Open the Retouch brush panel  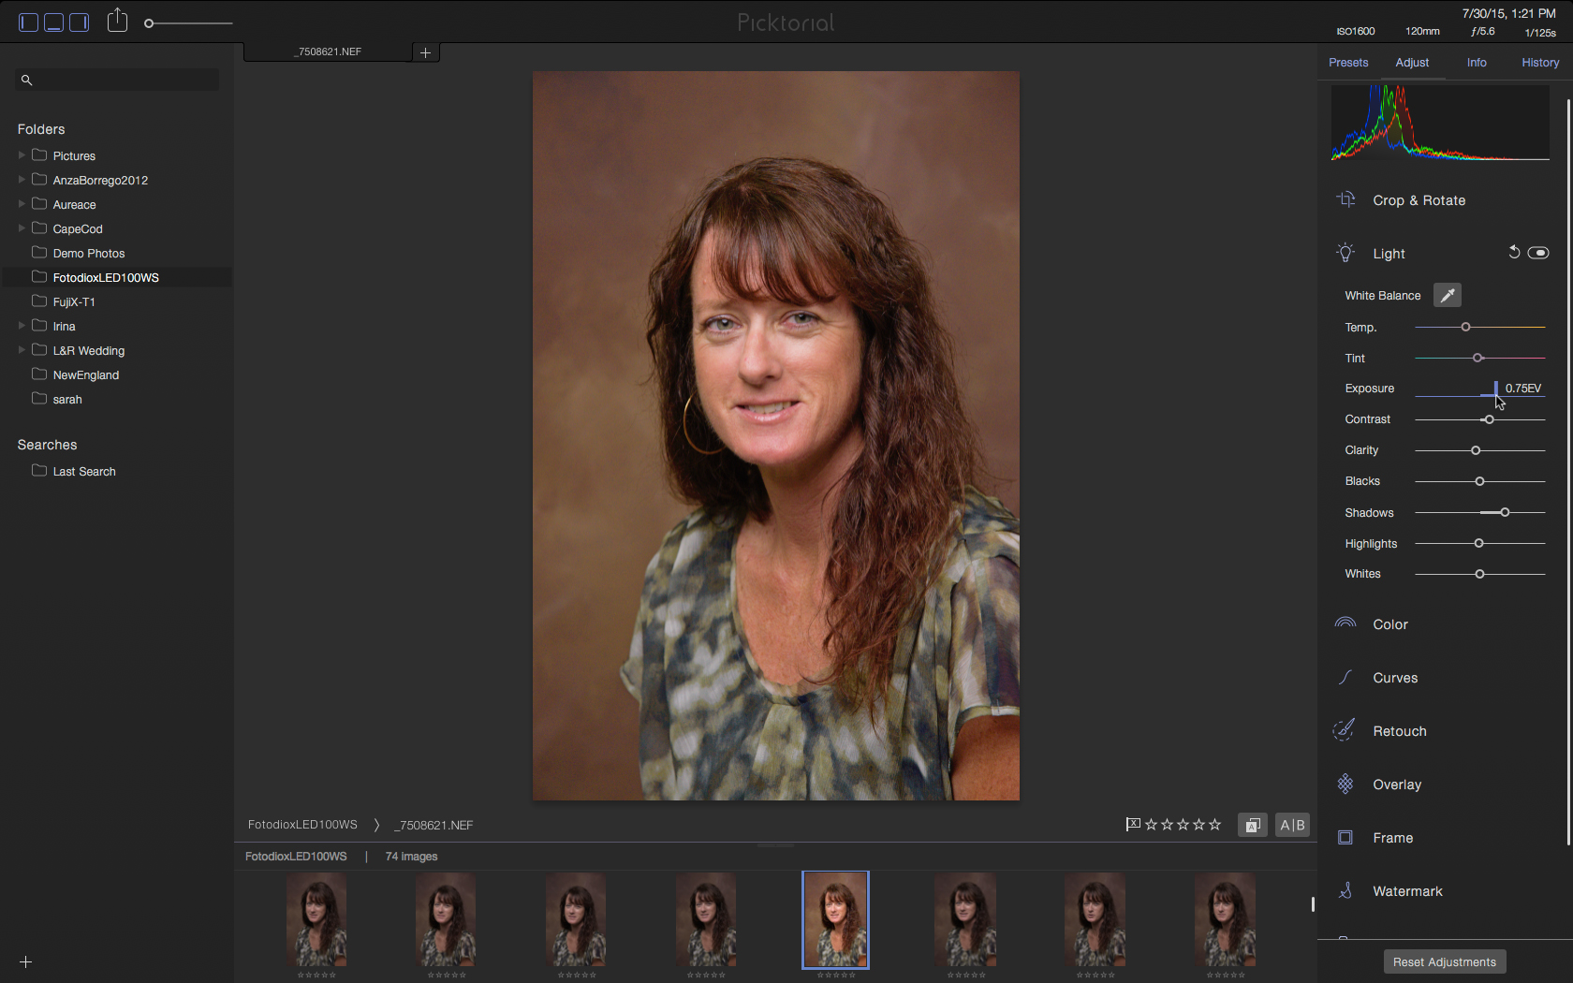1399,731
